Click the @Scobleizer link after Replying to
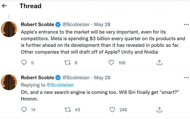The height and width of the screenshot is (119, 190). 60,85
